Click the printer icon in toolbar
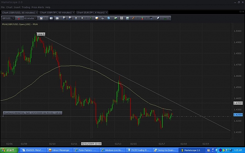Image resolution: width=245 pixels, height=153 pixels. [x=103, y=18]
